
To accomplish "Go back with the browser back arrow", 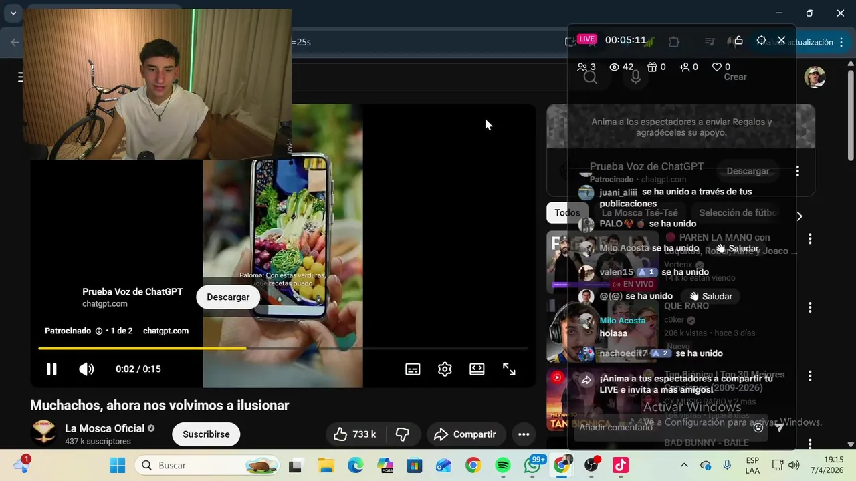I will click(15, 42).
